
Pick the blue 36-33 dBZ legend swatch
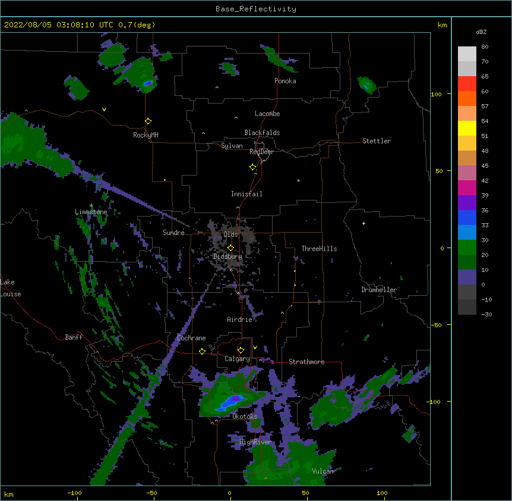coord(467,218)
